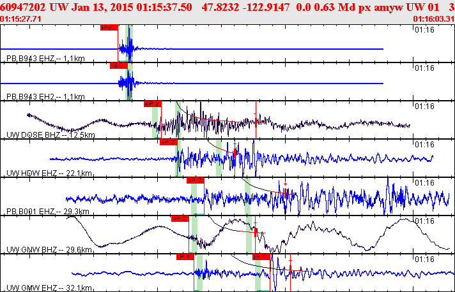Select the eP 2 pick flag on HDW EHZ

pos(168,142)
